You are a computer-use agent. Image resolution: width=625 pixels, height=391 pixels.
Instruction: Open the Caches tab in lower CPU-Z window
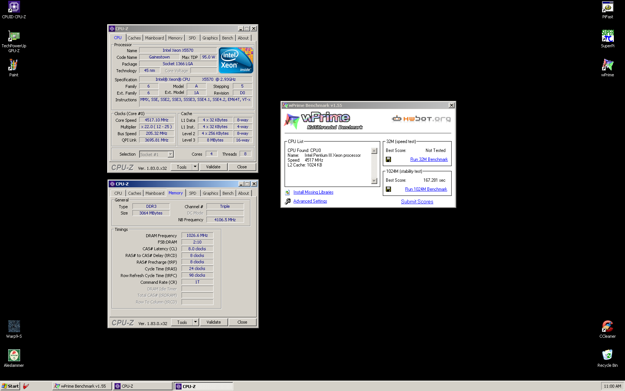[135, 193]
